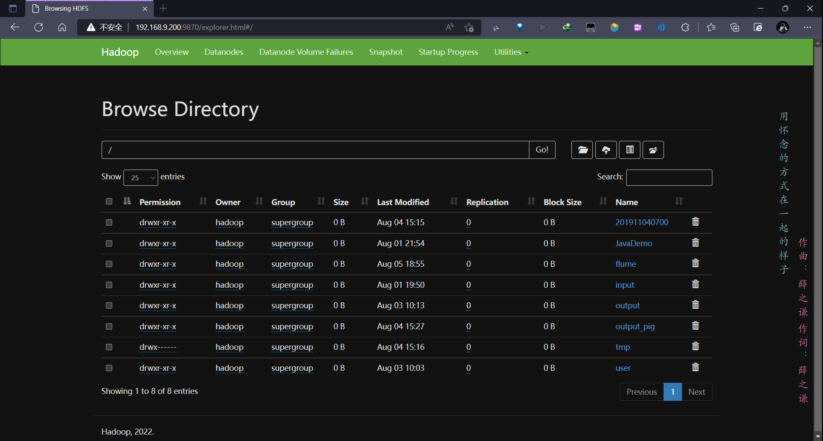Viewport: 823px width, 441px height.
Task: Click the table Search input box
Action: click(669, 178)
